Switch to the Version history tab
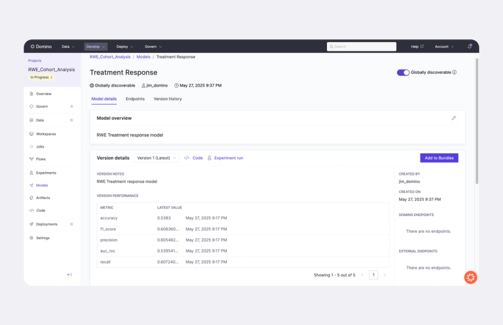The image size is (503, 325). (x=168, y=99)
